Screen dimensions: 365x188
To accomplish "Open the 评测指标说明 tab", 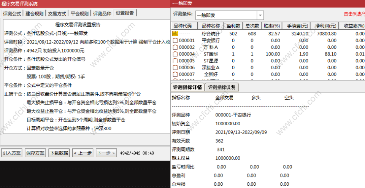I will [x=222, y=88].
